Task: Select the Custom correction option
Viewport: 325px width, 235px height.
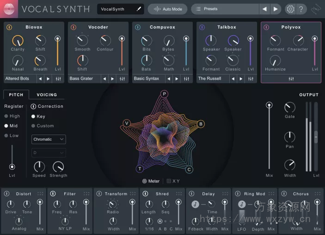Action: [43, 126]
